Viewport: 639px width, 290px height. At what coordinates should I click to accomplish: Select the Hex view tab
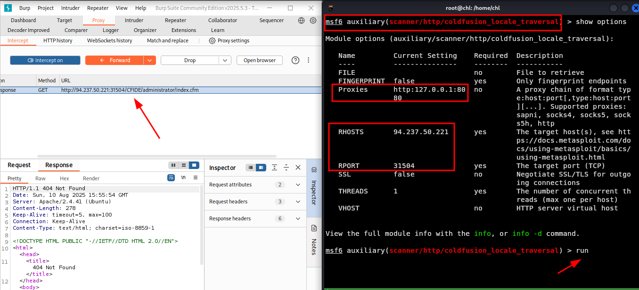click(x=65, y=178)
